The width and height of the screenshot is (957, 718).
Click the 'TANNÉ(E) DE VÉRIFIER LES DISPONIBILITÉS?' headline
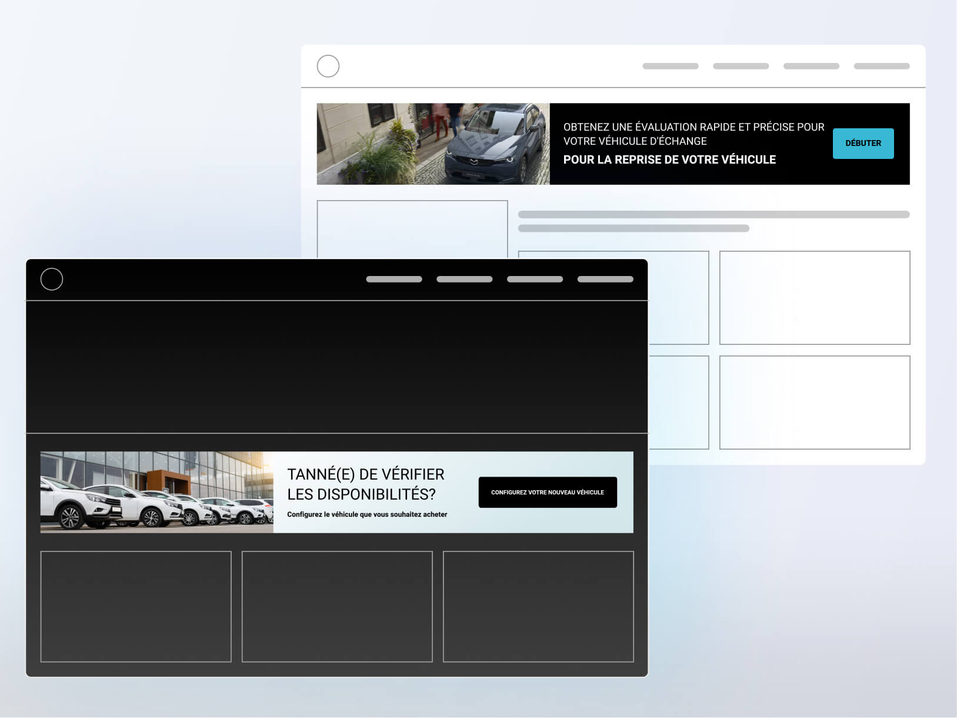coord(366,484)
